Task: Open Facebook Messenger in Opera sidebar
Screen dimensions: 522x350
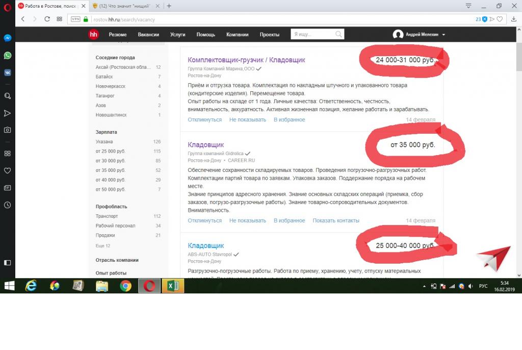Action: tap(8, 38)
